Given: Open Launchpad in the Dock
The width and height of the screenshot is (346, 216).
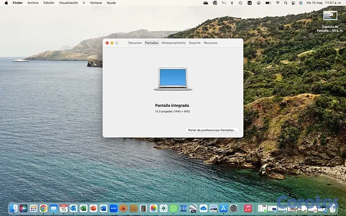Looking at the screenshot, I should pos(33,208).
